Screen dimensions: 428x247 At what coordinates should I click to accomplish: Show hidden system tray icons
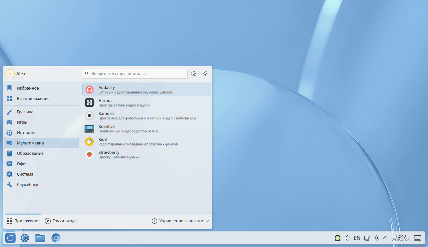coord(386,238)
